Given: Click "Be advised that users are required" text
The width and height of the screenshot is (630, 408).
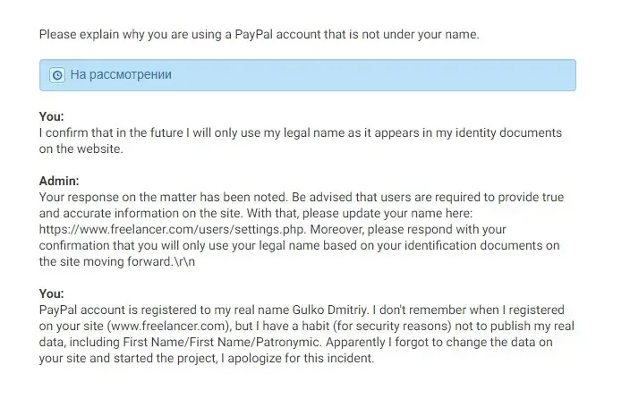Looking at the screenshot, I should point(394,197).
